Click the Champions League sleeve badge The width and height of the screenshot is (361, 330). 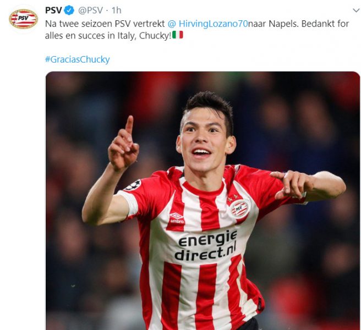point(133,185)
